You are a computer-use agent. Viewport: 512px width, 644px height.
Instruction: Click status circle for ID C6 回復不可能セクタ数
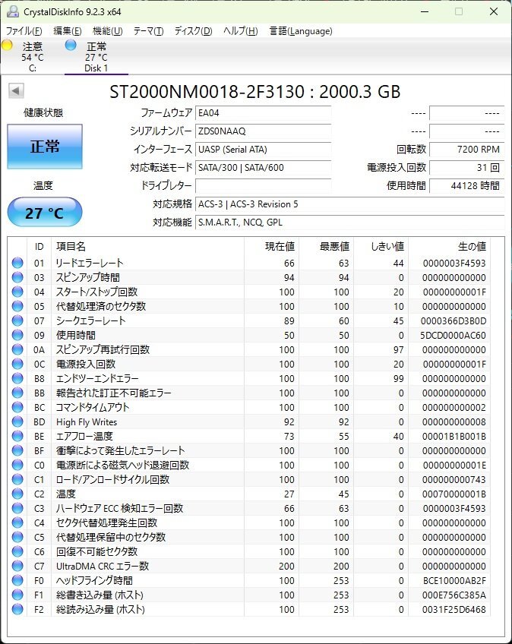17,551
